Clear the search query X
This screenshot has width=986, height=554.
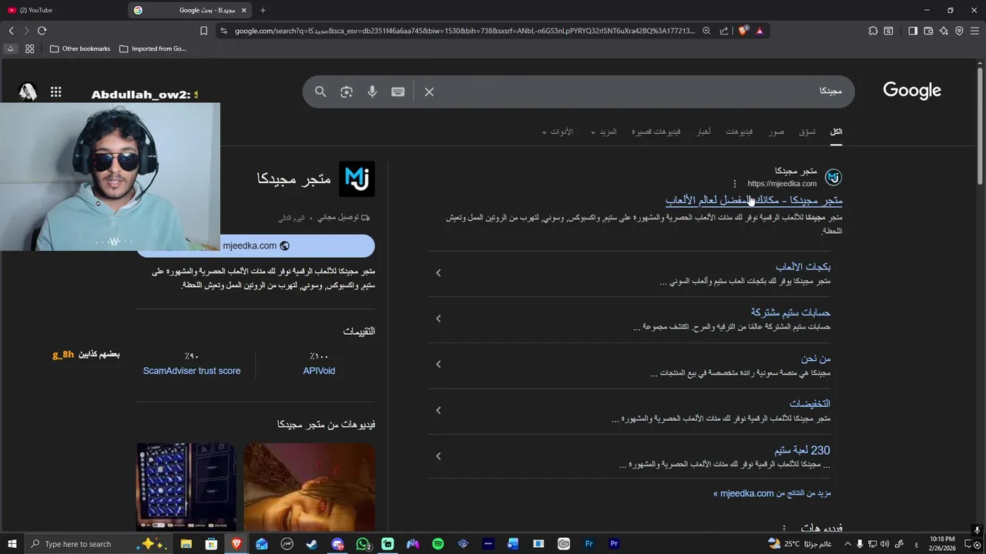point(429,92)
